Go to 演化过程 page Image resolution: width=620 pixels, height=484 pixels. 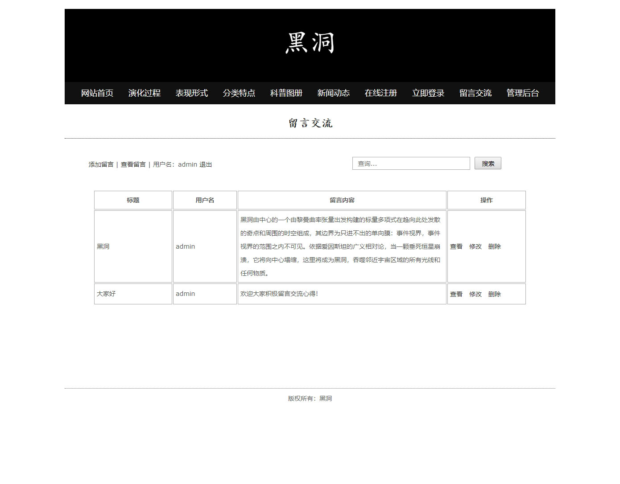[144, 93]
